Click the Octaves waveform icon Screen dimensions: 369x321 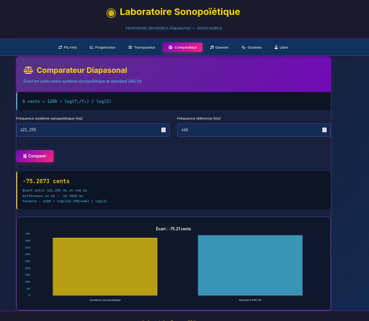click(x=244, y=47)
